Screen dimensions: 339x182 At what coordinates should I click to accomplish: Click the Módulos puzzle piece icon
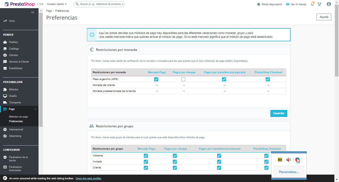pos(5,90)
